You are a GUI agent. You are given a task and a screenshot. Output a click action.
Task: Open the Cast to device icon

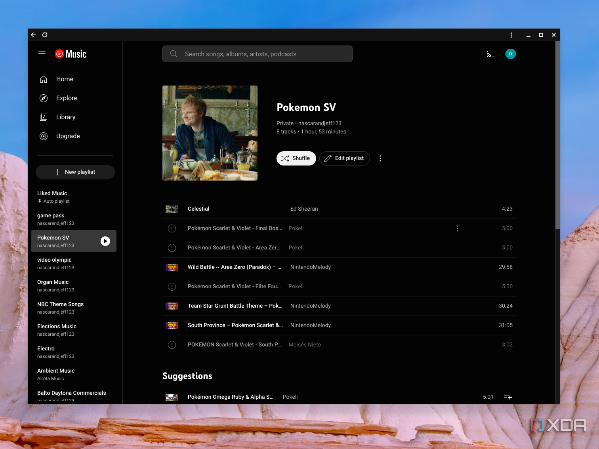pyautogui.click(x=491, y=54)
